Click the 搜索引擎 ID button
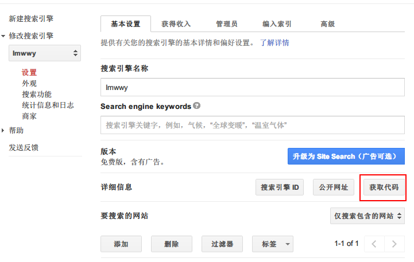 (279, 187)
